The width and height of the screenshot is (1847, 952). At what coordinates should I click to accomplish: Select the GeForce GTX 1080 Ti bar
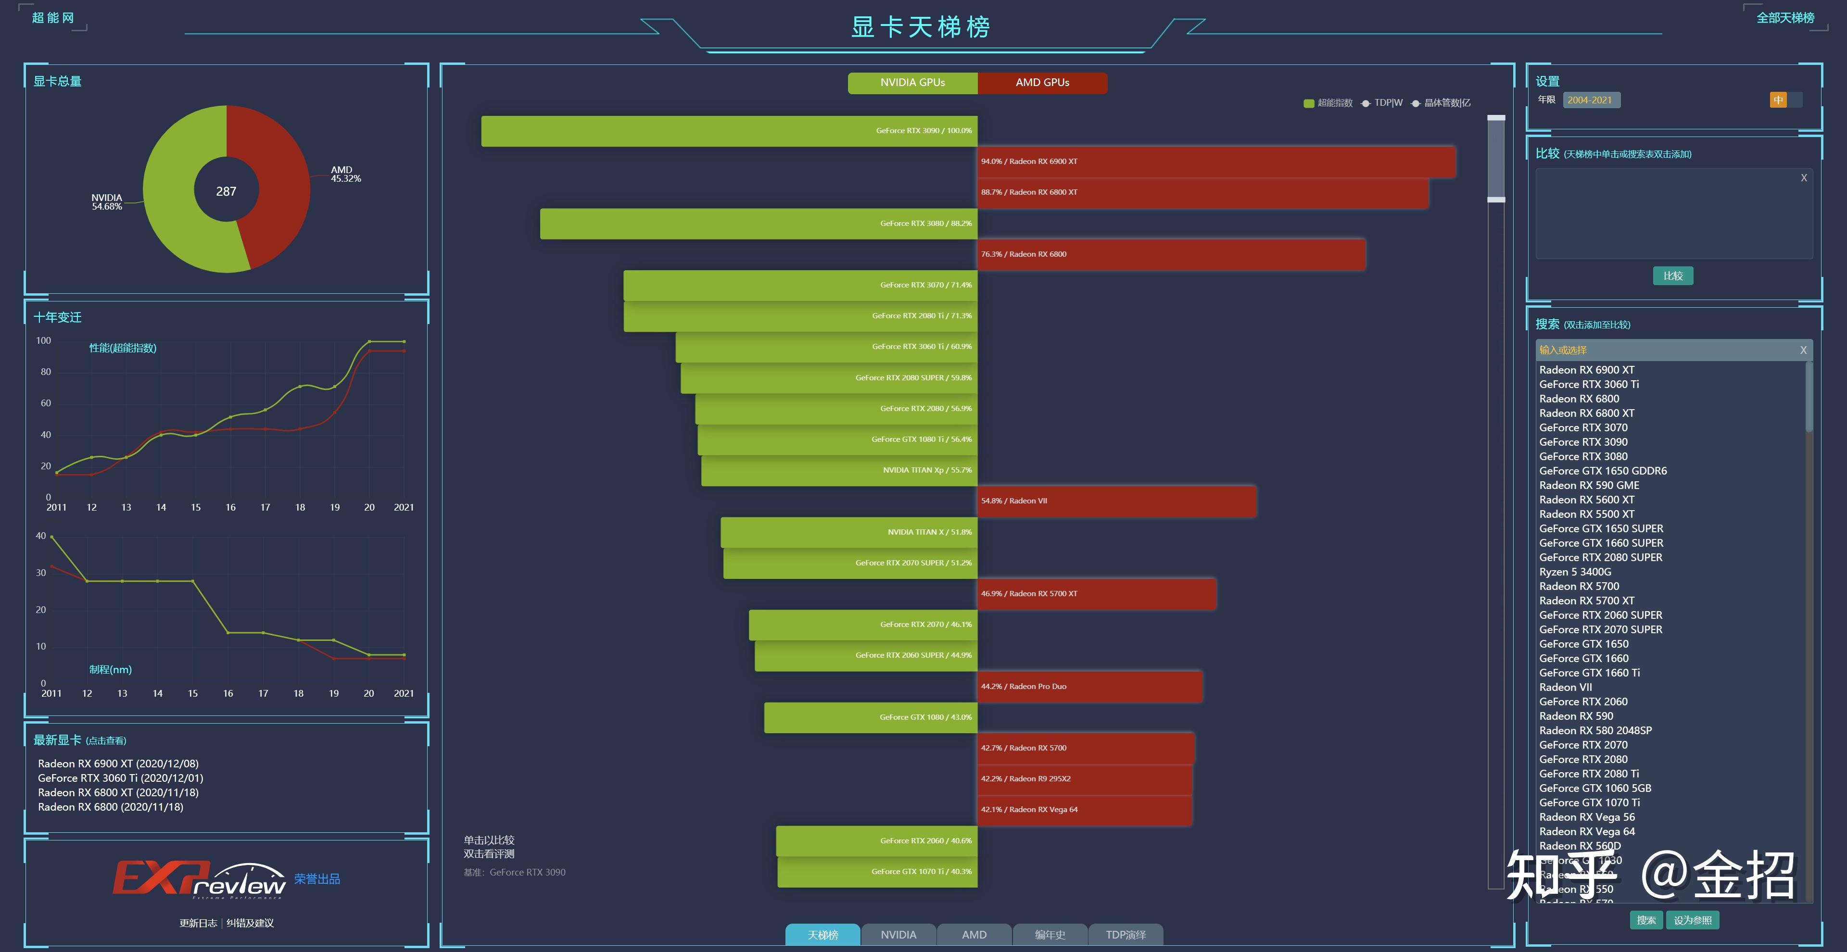point(837,439)
